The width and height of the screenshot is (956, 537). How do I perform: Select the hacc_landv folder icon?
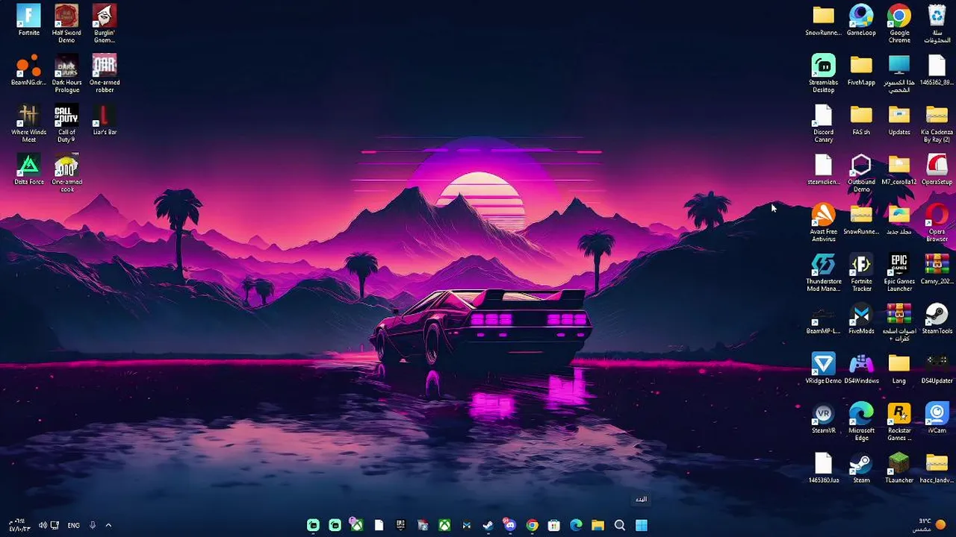937,468
